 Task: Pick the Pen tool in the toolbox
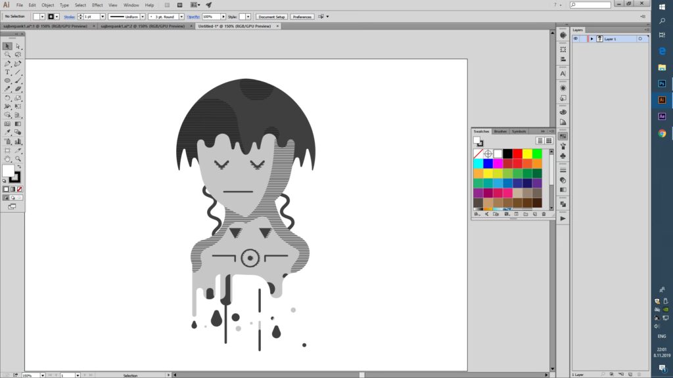coord(7,64)
